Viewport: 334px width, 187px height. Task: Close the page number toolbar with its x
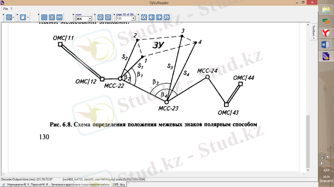pyautogui.click(x=114, y=15)
